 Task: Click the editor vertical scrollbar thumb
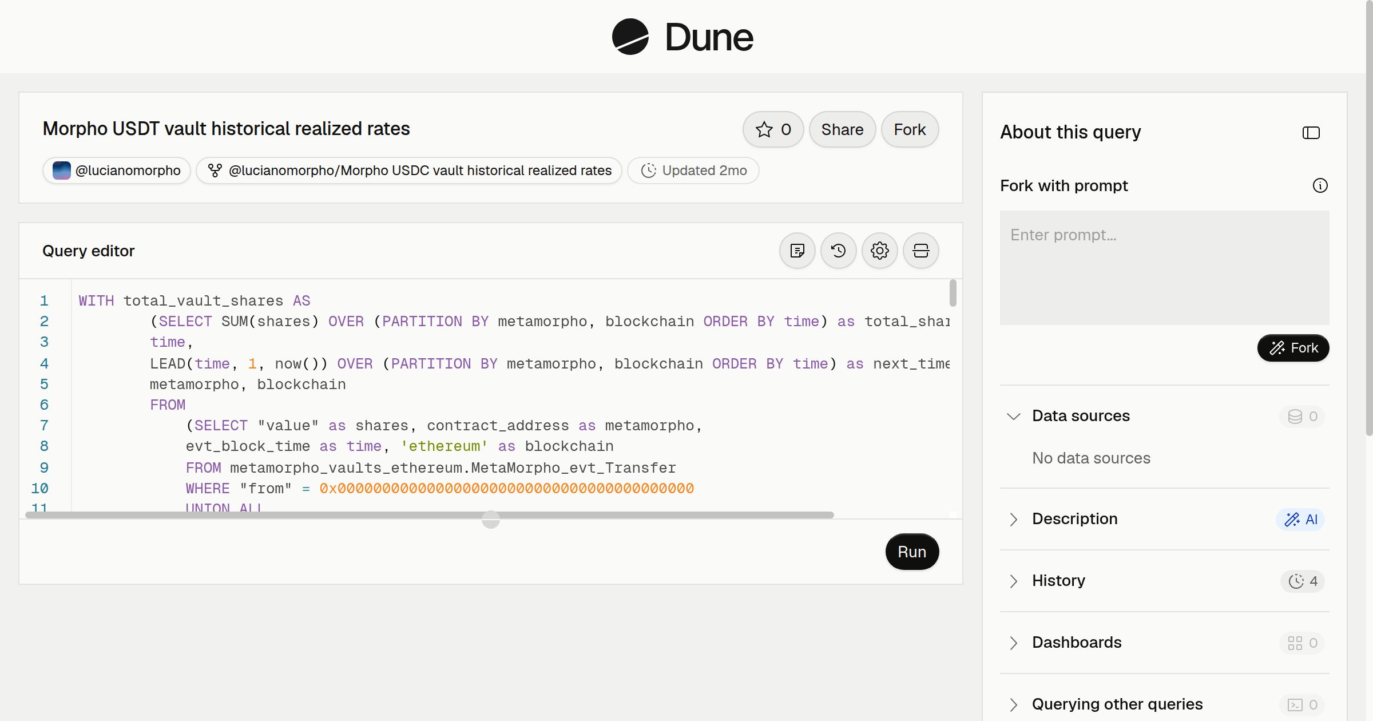[x=953, y=293]
